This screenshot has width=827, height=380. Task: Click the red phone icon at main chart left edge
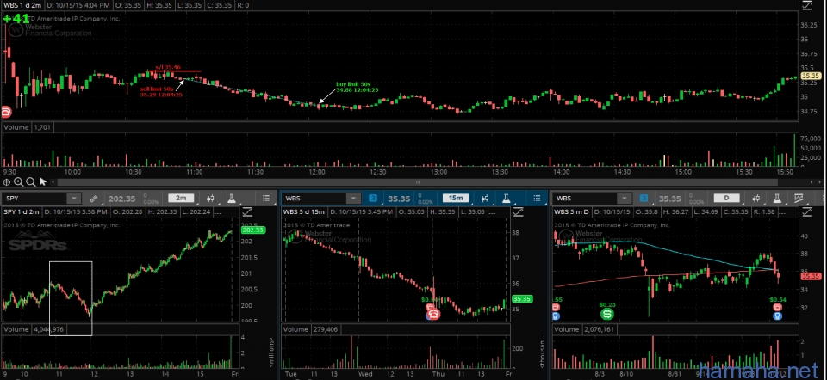[6, 111]
